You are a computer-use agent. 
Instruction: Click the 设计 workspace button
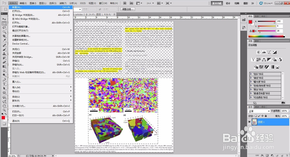pos(228,3)
